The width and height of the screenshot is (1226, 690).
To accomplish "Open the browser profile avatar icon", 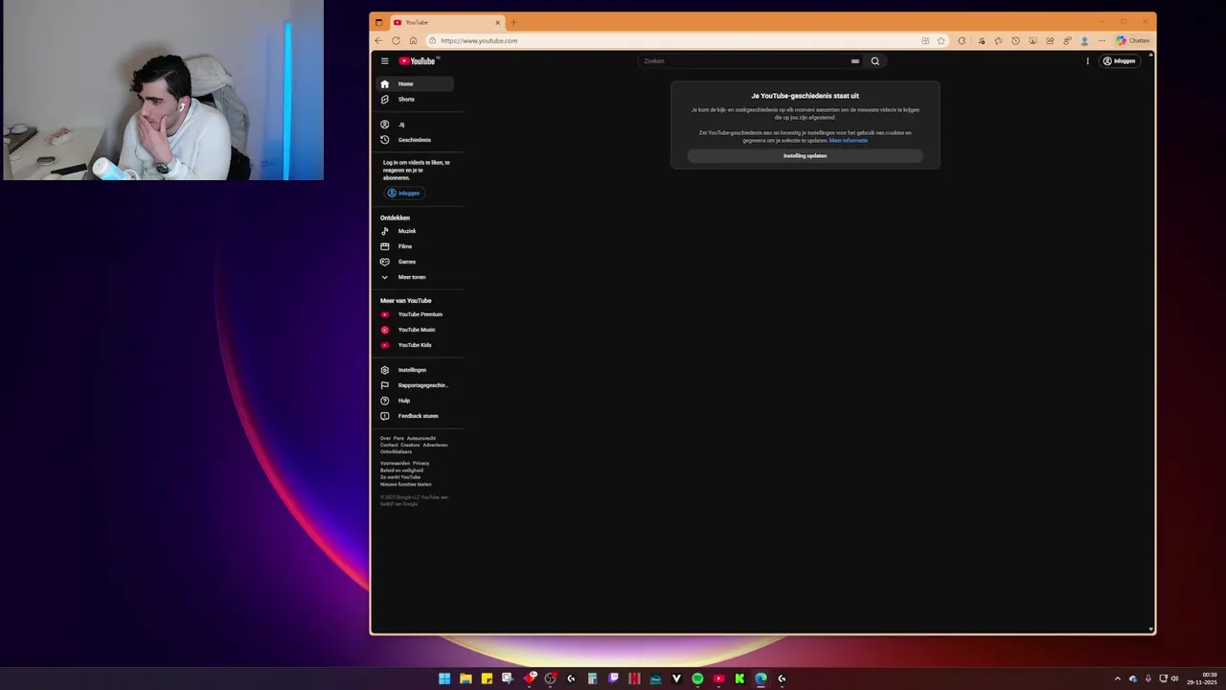I will click(1084, 40).
